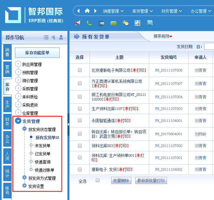Expand 采购退货 circle arrow icon
The width and height of the screenshot is (214, 200).
pyautogui.click(x=18, y=104)
